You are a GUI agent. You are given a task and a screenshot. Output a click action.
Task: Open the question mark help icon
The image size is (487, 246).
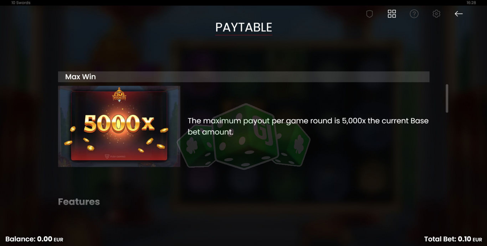tap(414, 14)
